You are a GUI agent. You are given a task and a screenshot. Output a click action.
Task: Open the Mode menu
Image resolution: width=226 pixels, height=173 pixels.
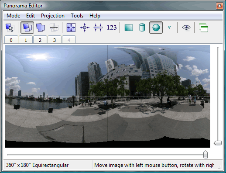pos(14,16)
